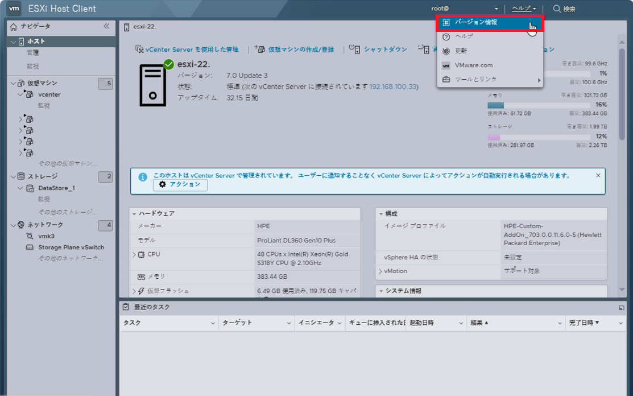This screenshot has width=633, height=396.
Task: Collapse the ハードウェア panel
Action: tap(134, 213)
